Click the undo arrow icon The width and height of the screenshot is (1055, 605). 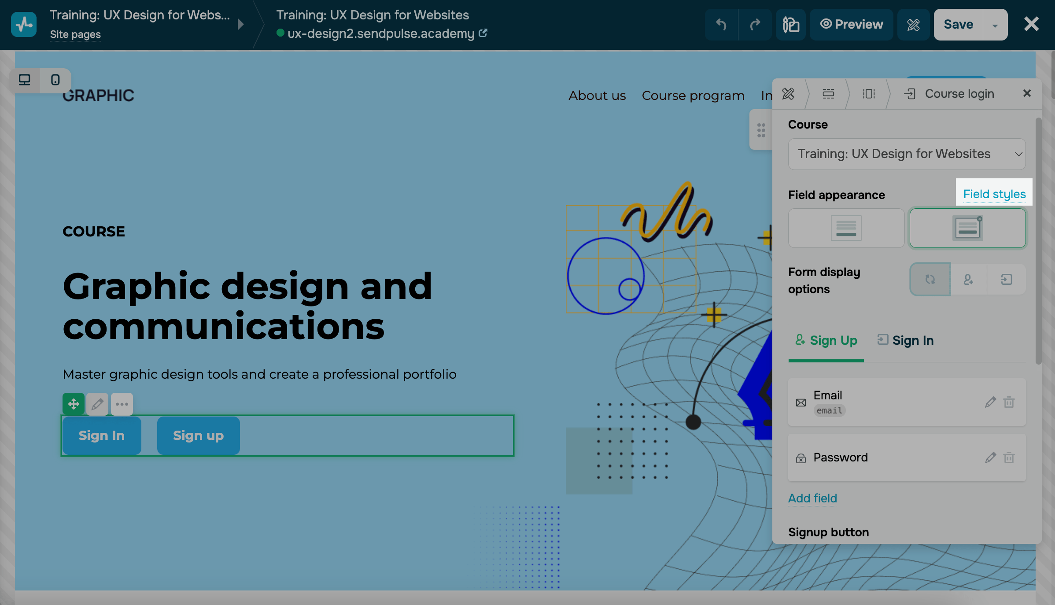click(x=721, y=25)
